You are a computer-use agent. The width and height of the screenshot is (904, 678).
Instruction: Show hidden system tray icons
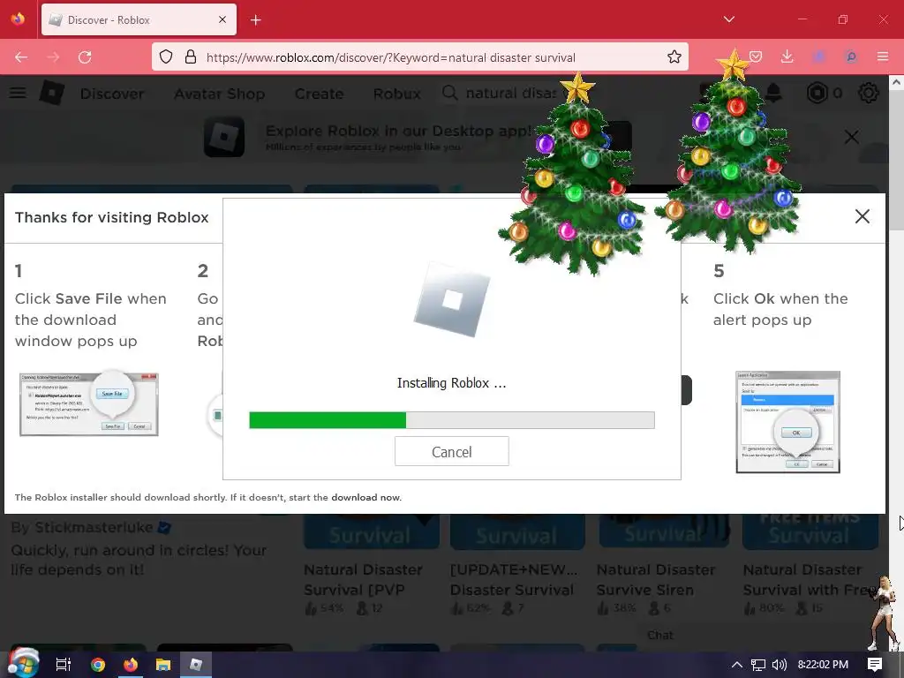[x=737, y=665]
